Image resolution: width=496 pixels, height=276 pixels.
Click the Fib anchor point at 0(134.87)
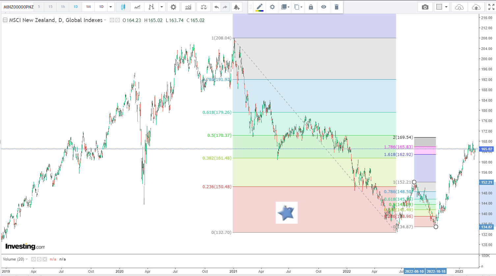pyautogui.click(x=436, y=227)
